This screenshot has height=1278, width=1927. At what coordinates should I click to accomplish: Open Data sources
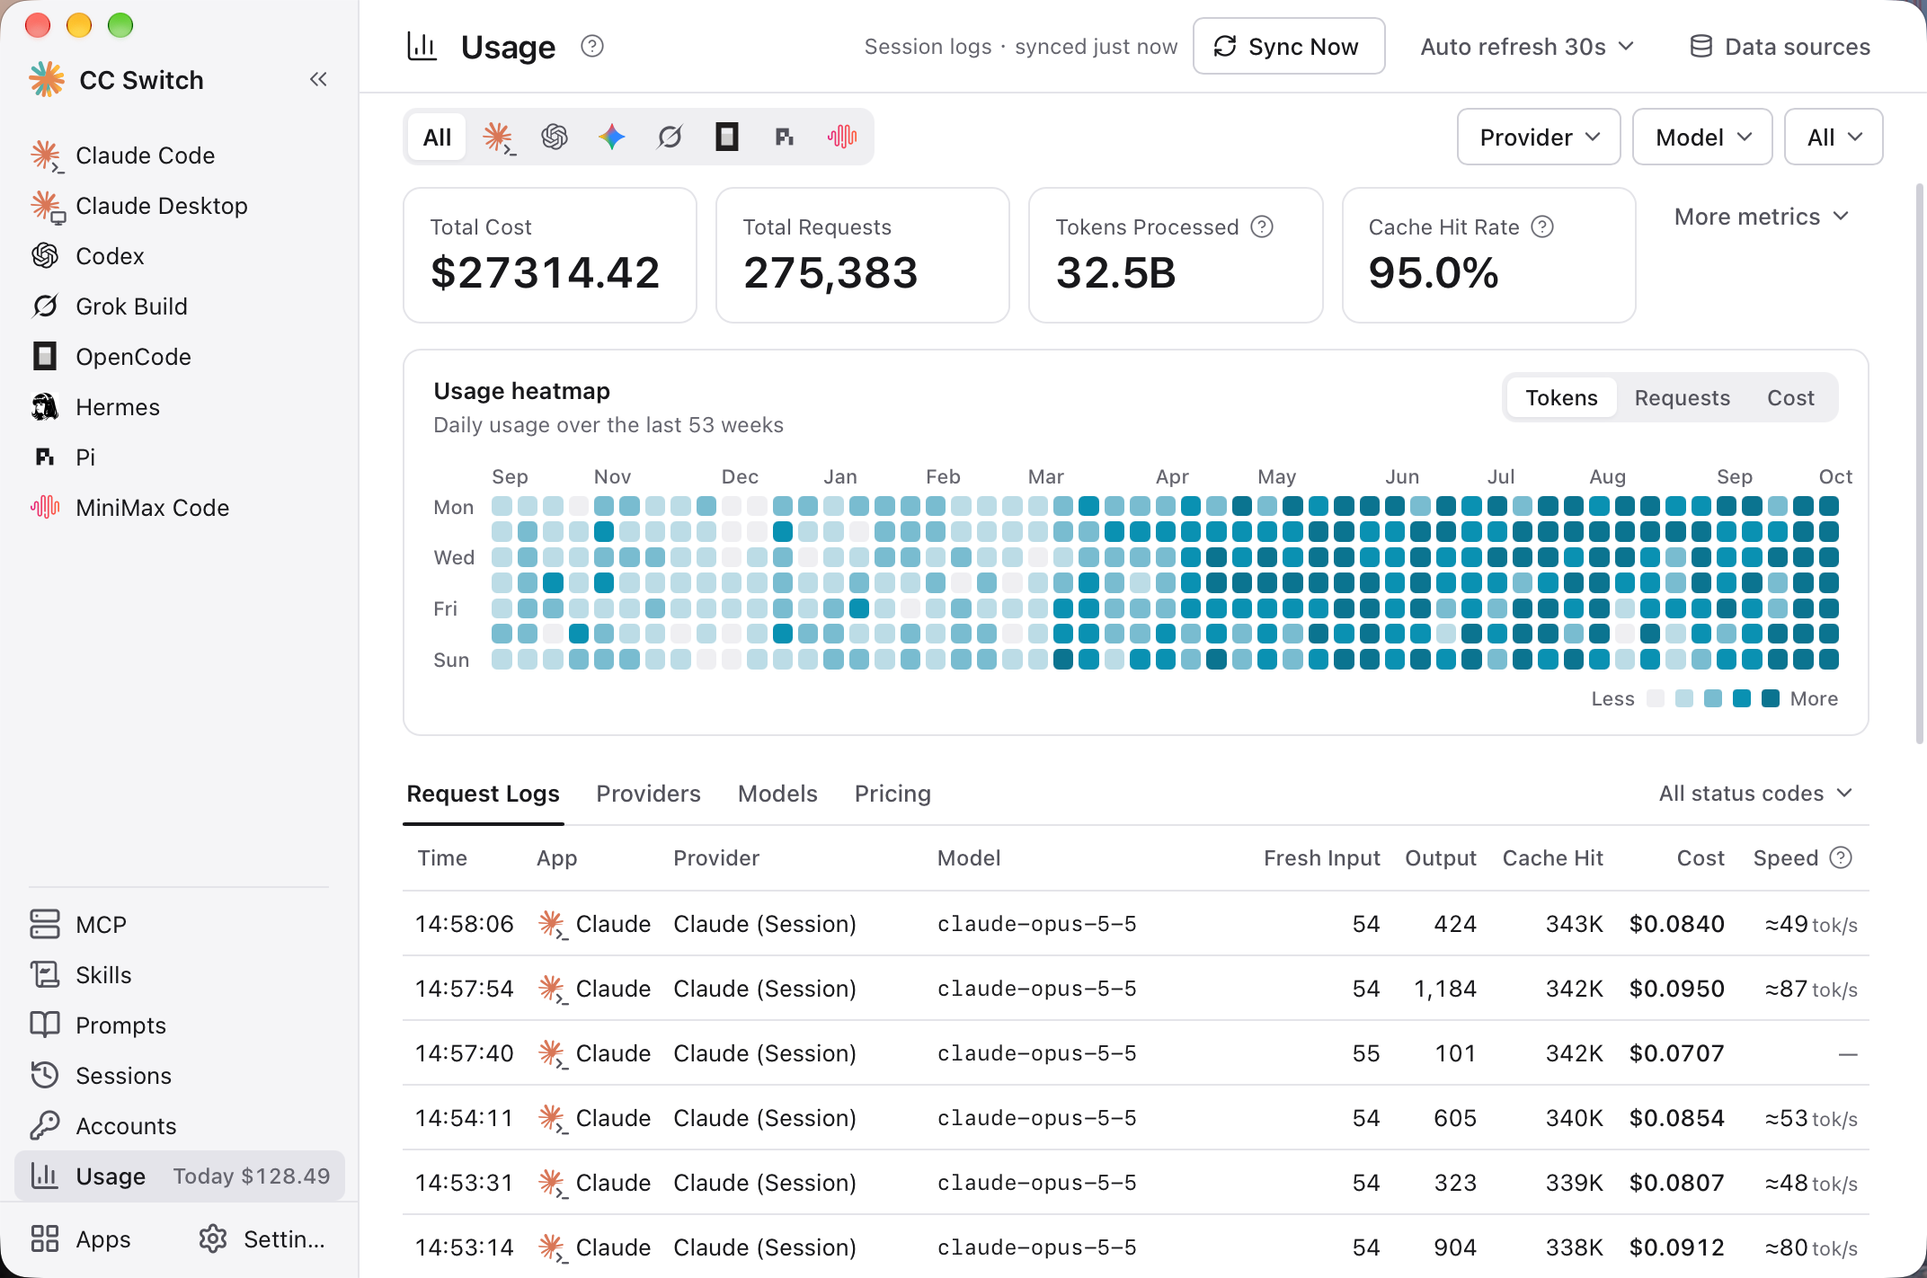pyautogui.click(x=1780, y=47)
